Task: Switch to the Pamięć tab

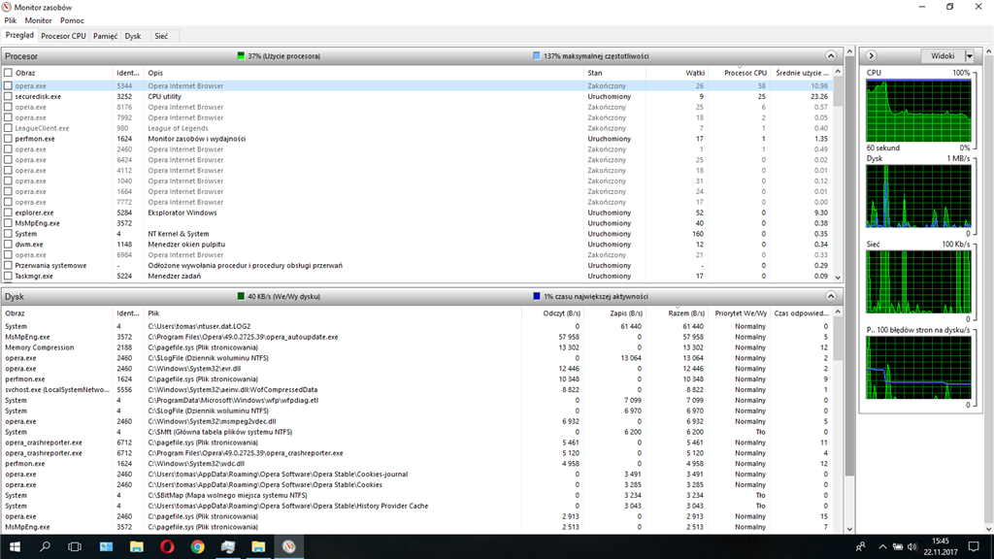Action: coord(105,36)
